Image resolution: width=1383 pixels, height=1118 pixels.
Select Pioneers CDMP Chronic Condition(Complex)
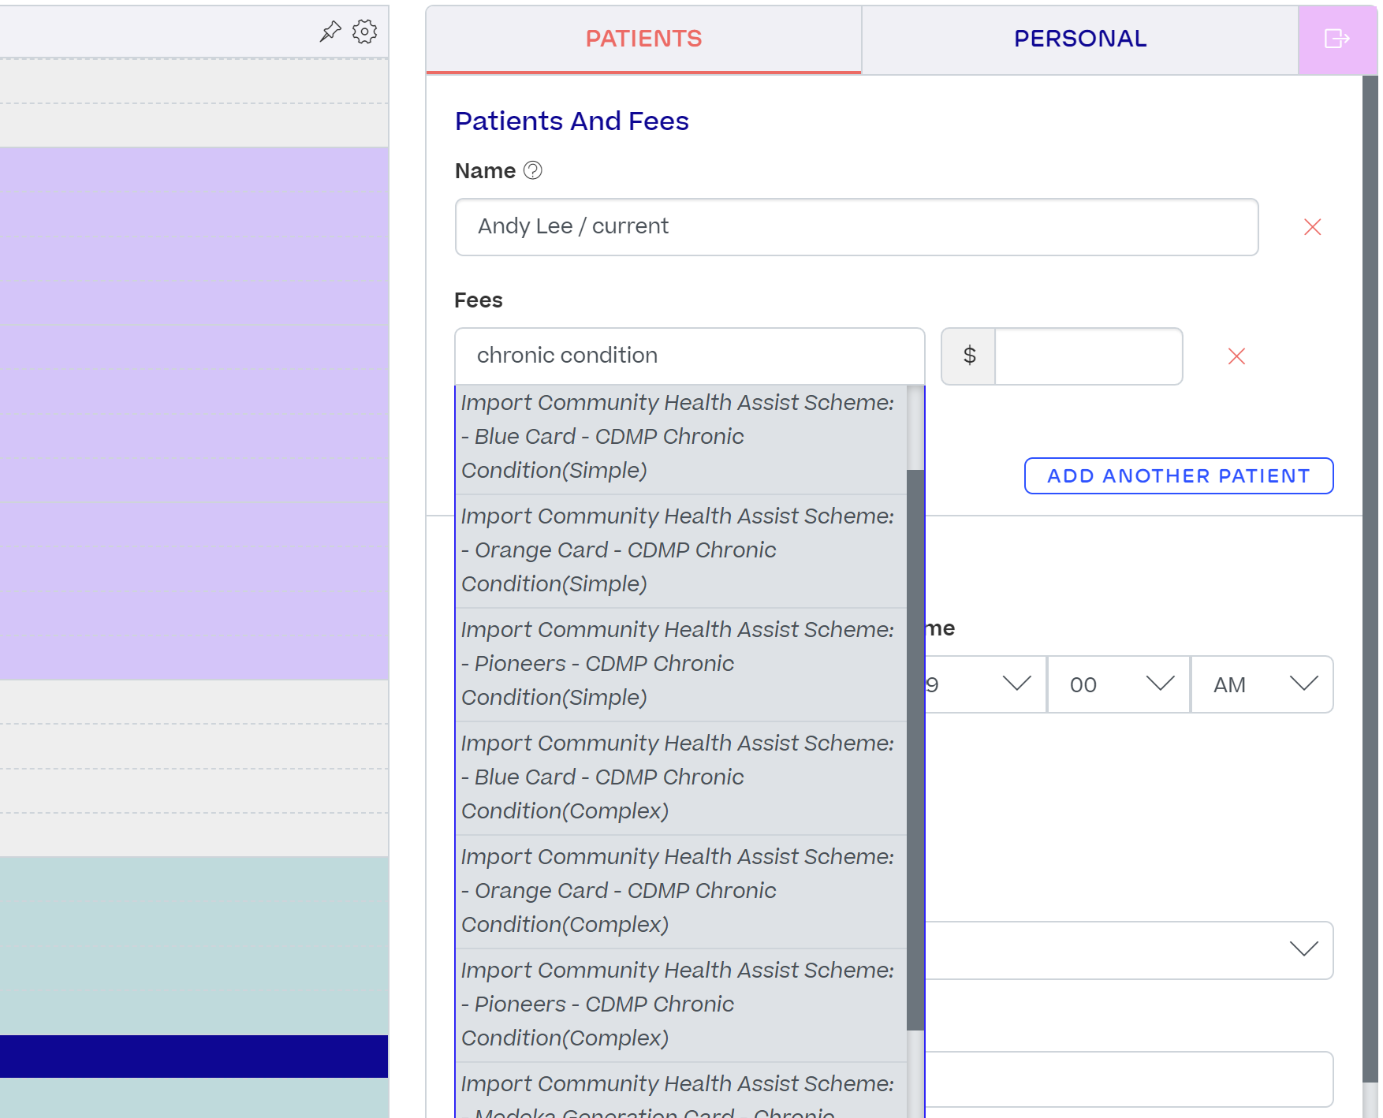pyautogui.click(x=681, y=1004)
